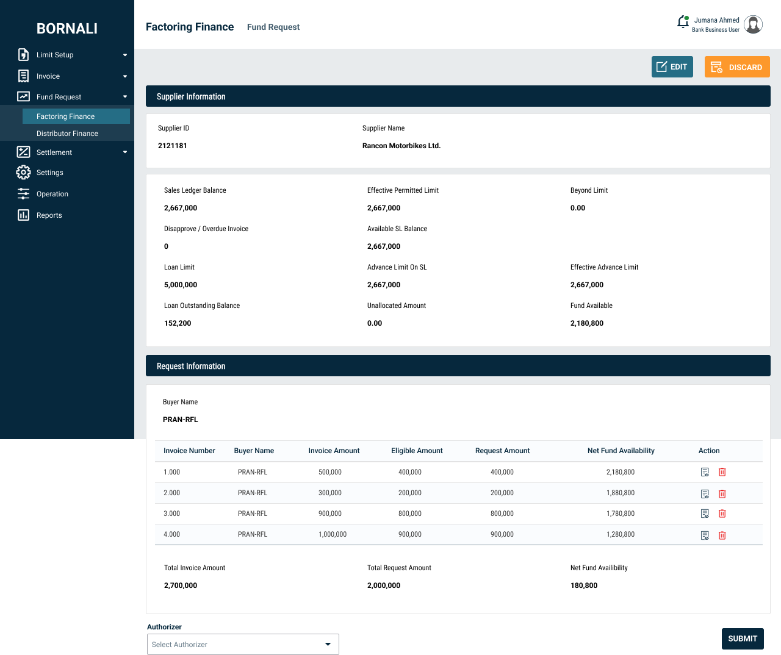Screen dimensions: 781x655
Task: Click the Request Amount column header
Action: (502, 451)
